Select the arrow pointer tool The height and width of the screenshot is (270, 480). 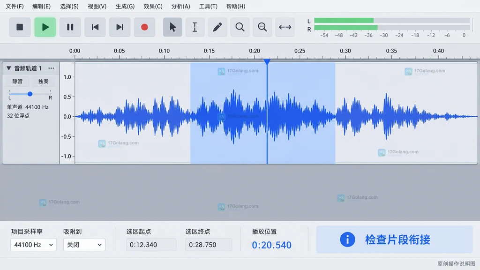click(172, 27)
